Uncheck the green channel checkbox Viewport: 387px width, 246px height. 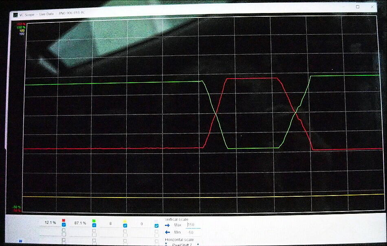(94, 225)
